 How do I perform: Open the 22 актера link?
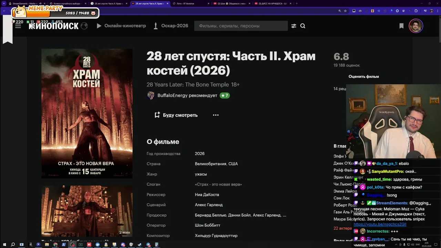click(343, 228)
